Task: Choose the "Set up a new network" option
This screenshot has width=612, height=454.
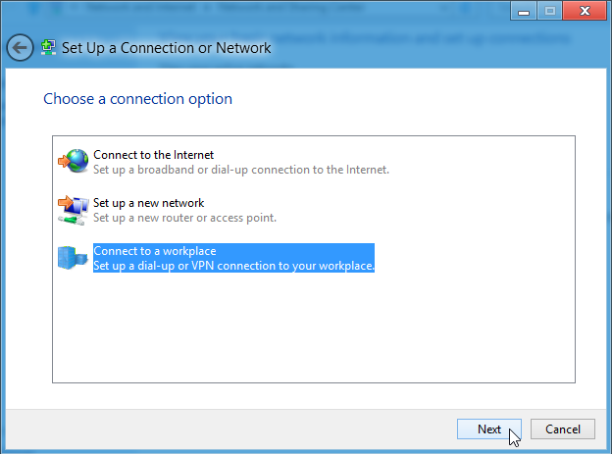Action: pos(149,203)
